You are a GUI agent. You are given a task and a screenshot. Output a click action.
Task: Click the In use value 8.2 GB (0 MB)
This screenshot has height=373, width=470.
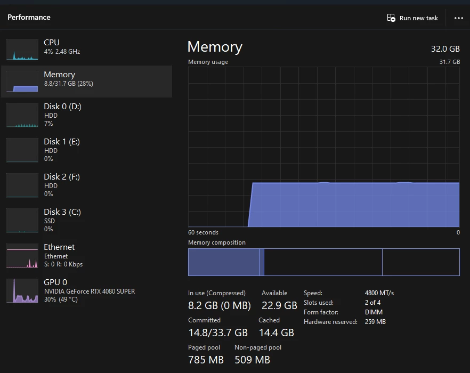[220, 305]
